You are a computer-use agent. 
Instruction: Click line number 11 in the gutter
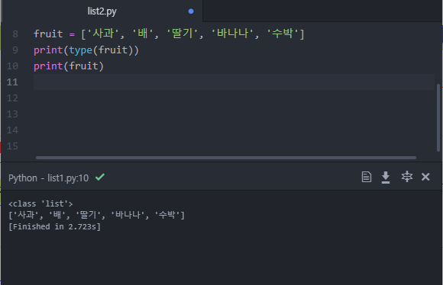click(x=12, y=82)
